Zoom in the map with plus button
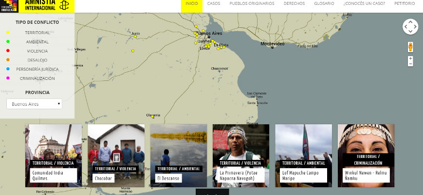This screenshot has height=195, width=423. (410, 58)
